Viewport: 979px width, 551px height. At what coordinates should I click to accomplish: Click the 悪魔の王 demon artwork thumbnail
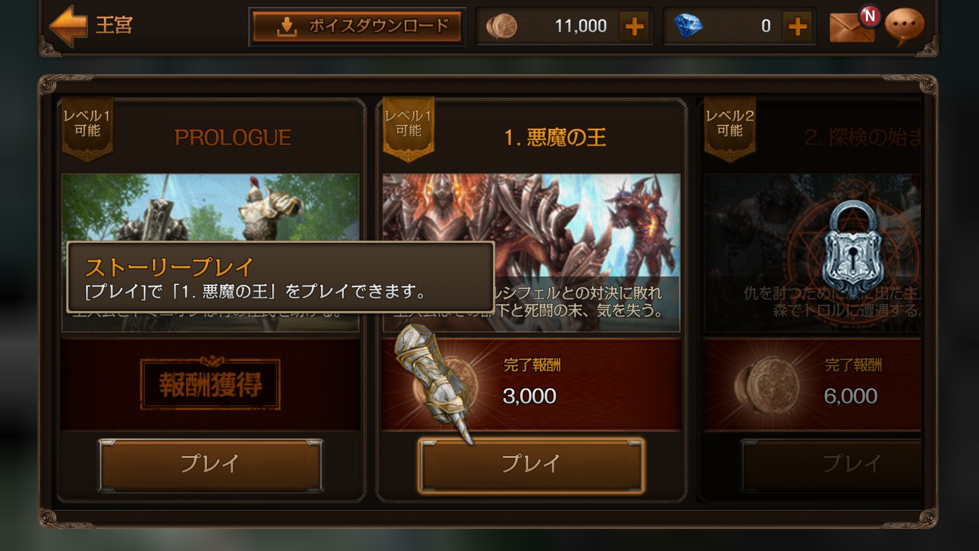point(531,251)
